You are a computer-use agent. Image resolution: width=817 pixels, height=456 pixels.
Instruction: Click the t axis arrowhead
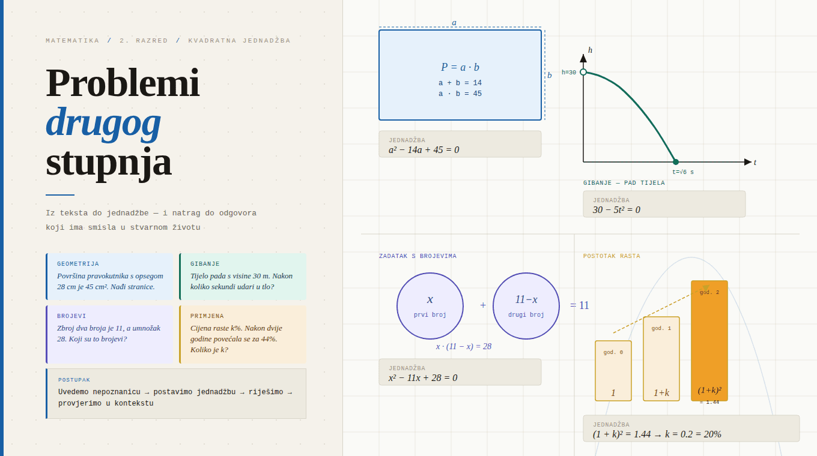(x=747, y=162)
